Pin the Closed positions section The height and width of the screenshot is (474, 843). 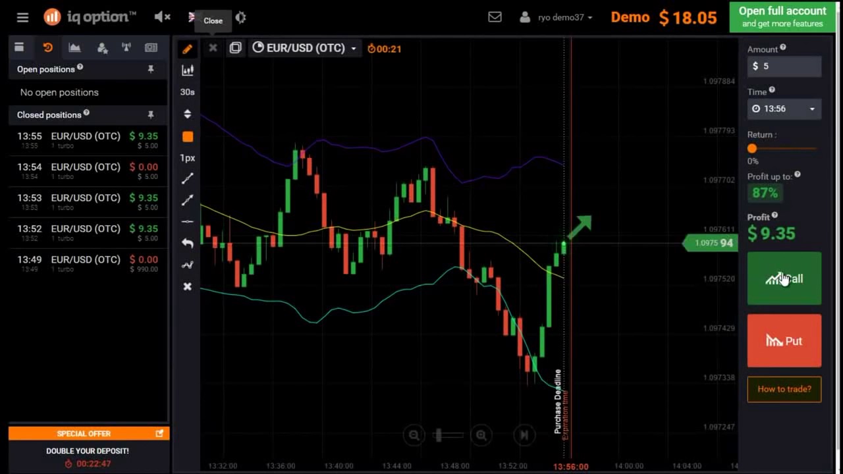[151, 115]
